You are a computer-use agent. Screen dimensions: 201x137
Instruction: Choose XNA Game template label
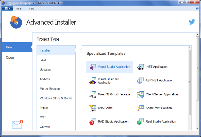click(x=105, y=108)
